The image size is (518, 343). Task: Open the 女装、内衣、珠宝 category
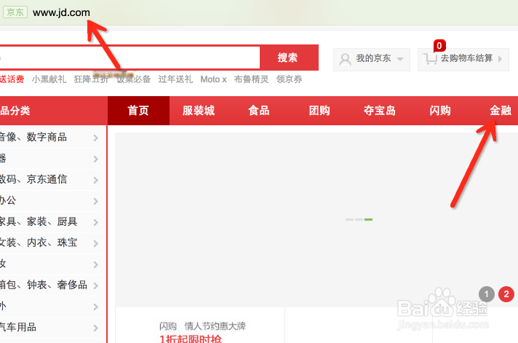tap(39, 243)
